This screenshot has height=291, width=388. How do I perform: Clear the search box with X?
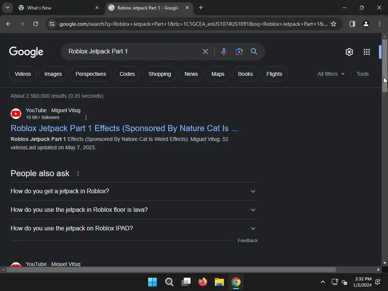pyautogui.click(x=205, y=52)
